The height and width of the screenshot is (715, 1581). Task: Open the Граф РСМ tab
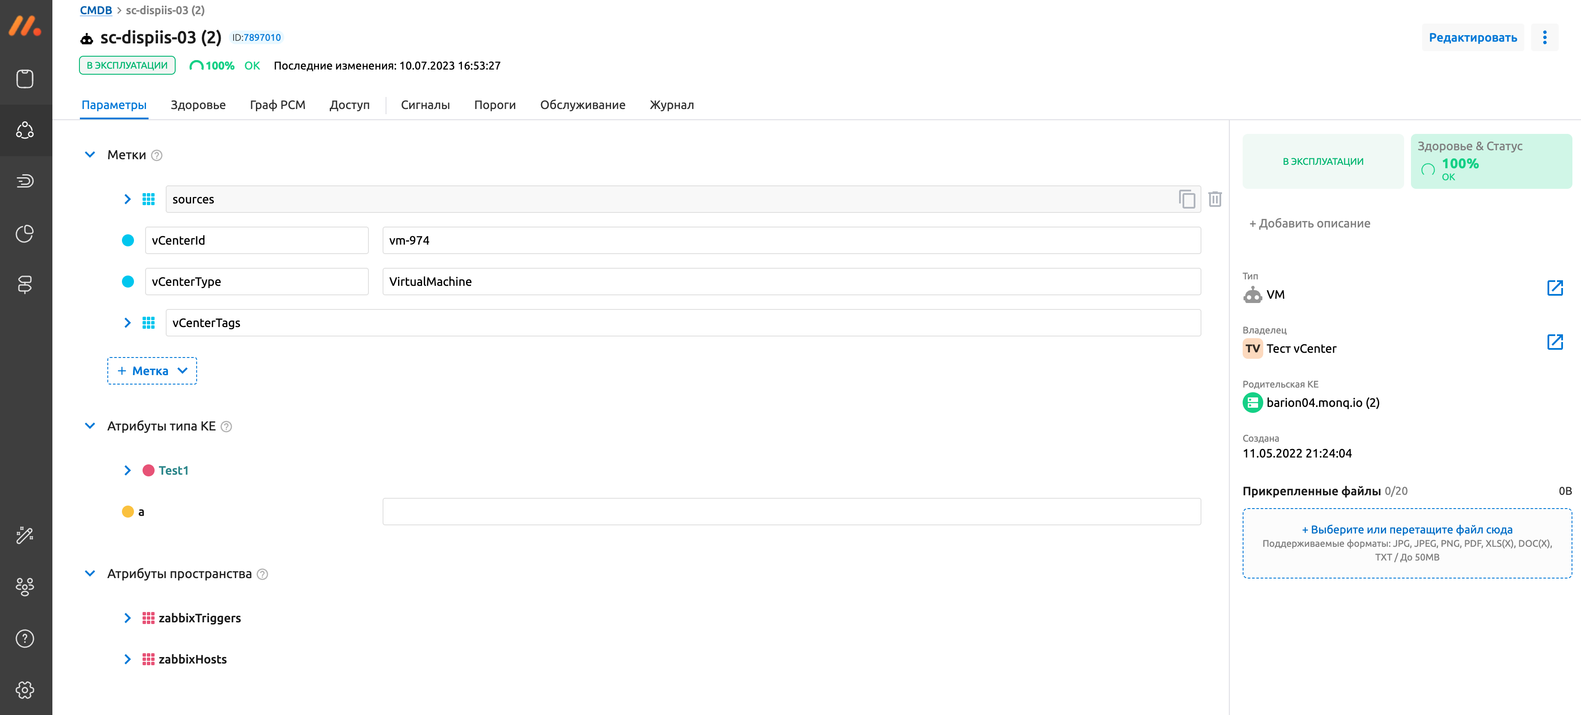click(x=277, y=105)
